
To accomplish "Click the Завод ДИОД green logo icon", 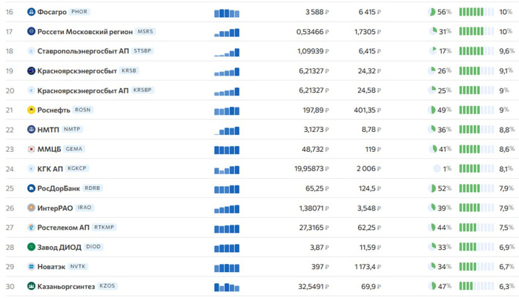I will tap(31, 247).
